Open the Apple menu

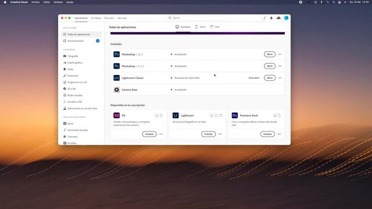5,2
